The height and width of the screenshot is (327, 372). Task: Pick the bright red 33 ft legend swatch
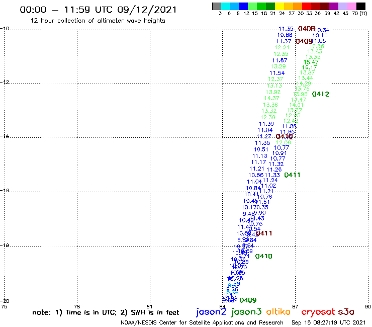(306, 6)
